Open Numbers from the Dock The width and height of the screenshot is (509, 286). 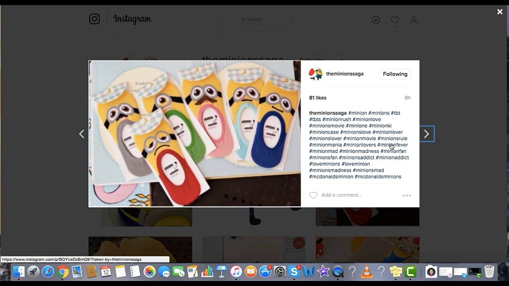[x=208, y=272]
